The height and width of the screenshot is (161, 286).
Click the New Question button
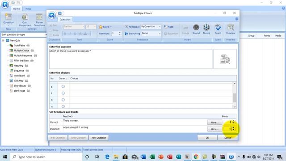click(99, 138)
